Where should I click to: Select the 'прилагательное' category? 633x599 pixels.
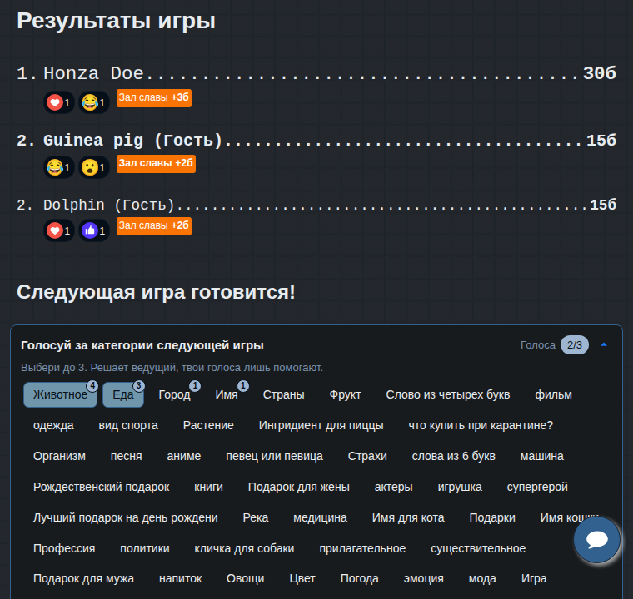pyautogui.click(x=362, y=548)
